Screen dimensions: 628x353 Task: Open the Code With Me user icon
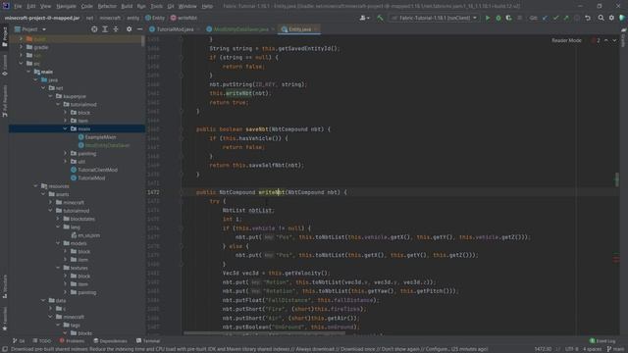(x=364, y=18)
